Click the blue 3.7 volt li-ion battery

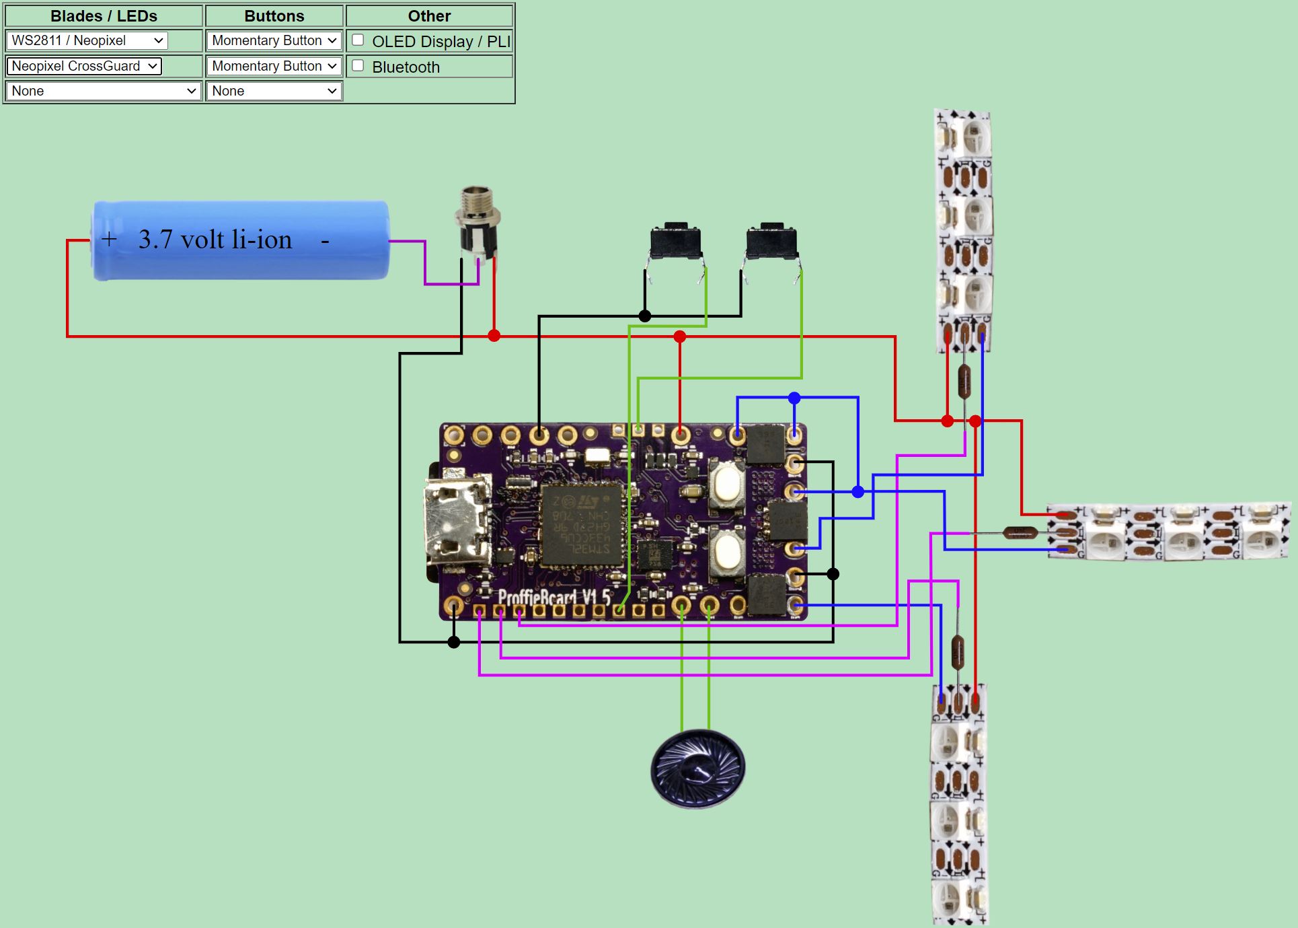[x=240, y=240]
